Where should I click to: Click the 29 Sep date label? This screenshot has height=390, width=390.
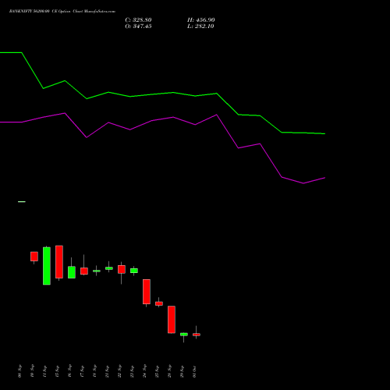coord(182,372)
